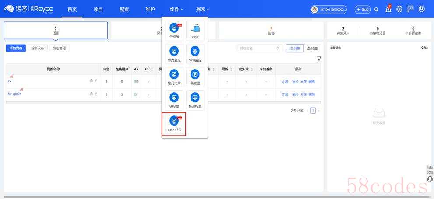Sort the 防火墙 column
Screen dimensions: 434x199
pyautogui.click(x=252, y=70)
